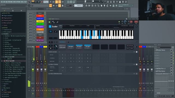Open the FILE menu in FL Studio
The image size is (175, 98).
2,2
